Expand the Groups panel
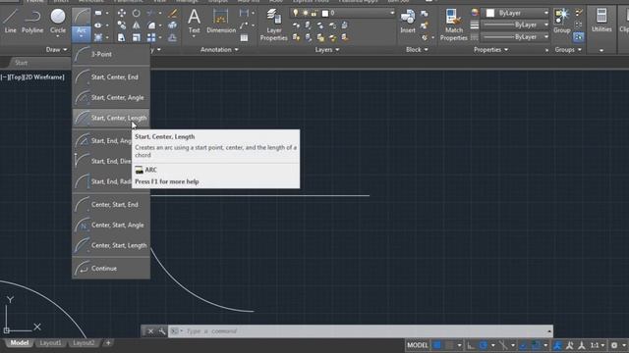The width and height of the screenshot is (629, 353). [568, 50]
